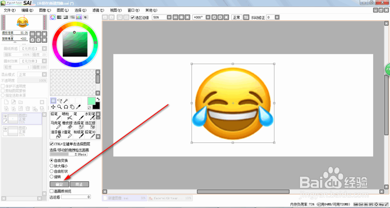This screenshot has width=390, height=208.
Task: Choose the 喷枪 airbrush
Action: [x=67, y=116]
